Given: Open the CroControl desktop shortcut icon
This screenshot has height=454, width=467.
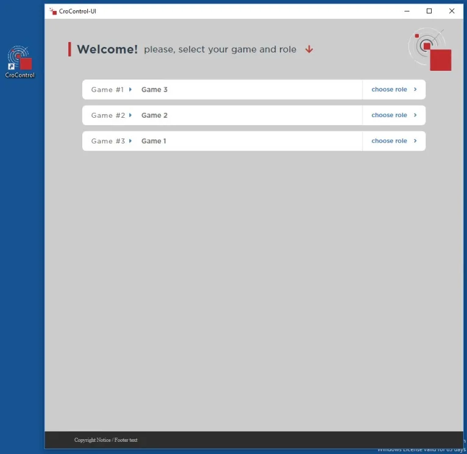Looking at the screenshot, I should 20,60.
